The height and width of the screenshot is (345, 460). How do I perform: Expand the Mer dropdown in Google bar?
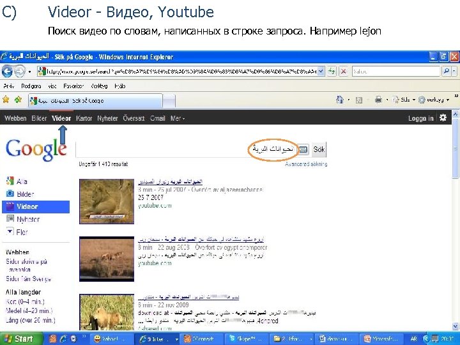(178, 118)
